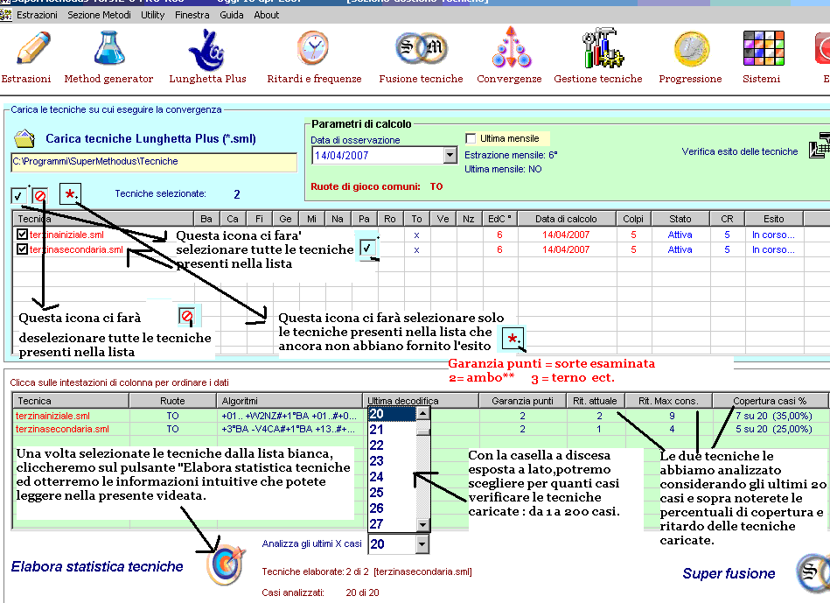Open the Finestra menu
The height and width of the screenshot is (603, 830).
pyautogui.click(x=192, y=15)
